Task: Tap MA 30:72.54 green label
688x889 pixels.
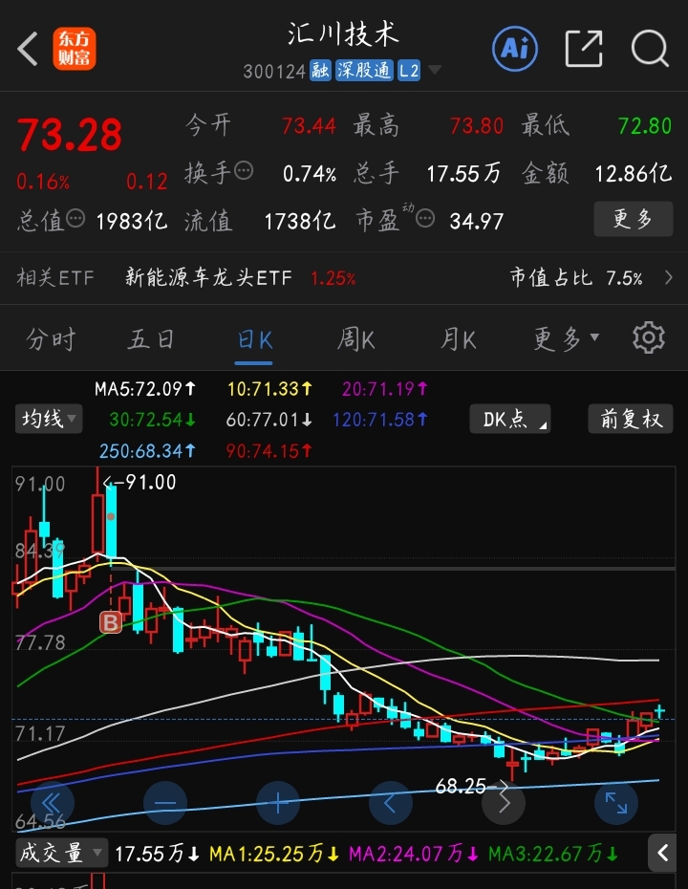Action: click(153, 420)
